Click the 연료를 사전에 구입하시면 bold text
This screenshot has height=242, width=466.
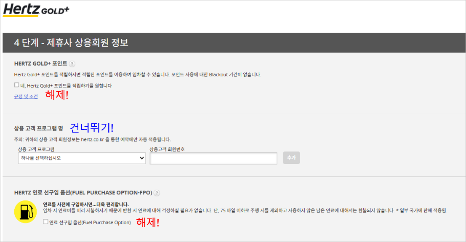coord(86,205)
